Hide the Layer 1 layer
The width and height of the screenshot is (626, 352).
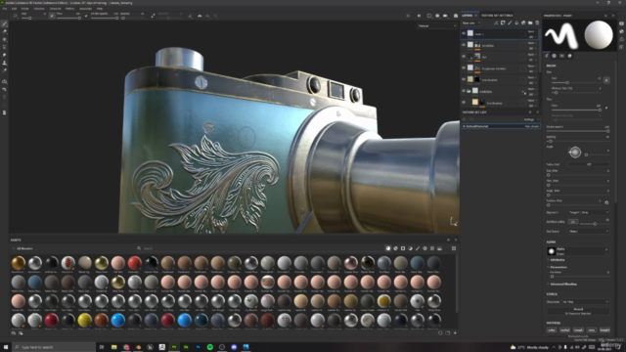click(464, 34)
